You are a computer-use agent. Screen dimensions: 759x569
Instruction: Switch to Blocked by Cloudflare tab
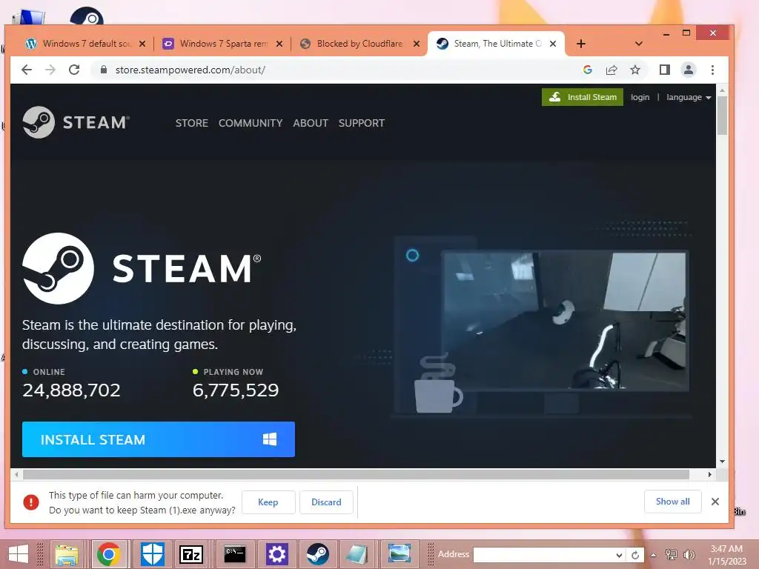point(360,44)
